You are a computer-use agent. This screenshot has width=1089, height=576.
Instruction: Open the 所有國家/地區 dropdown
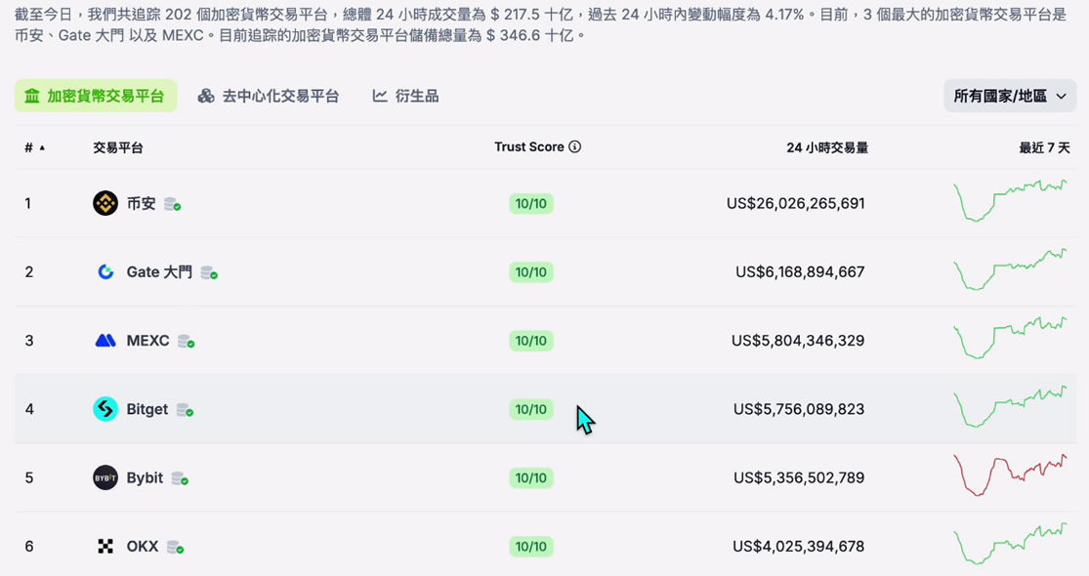pos(1010,96)
